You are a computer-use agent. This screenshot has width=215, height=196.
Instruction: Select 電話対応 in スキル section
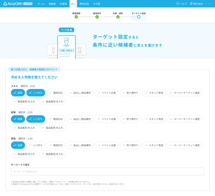[56, 93]
